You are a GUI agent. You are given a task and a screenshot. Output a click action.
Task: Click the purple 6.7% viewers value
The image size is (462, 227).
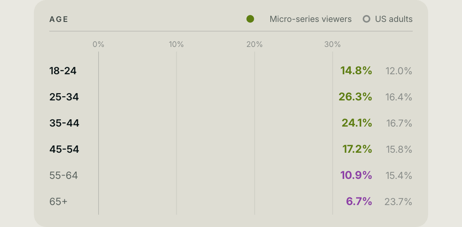(359, 202)
